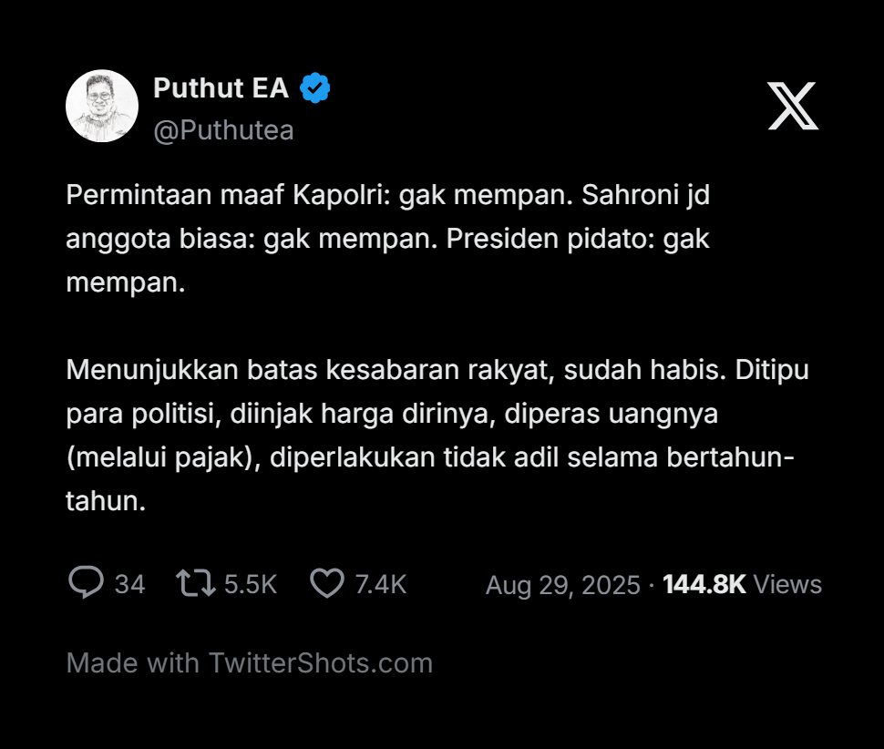884x749 pixels.
Task: Open the Made with TwitterShots.com text
Action: coord(250,662)
